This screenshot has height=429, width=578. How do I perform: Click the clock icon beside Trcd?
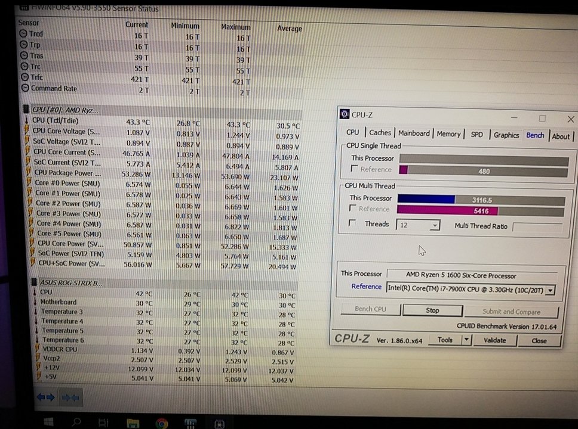[x=23, y=34]
